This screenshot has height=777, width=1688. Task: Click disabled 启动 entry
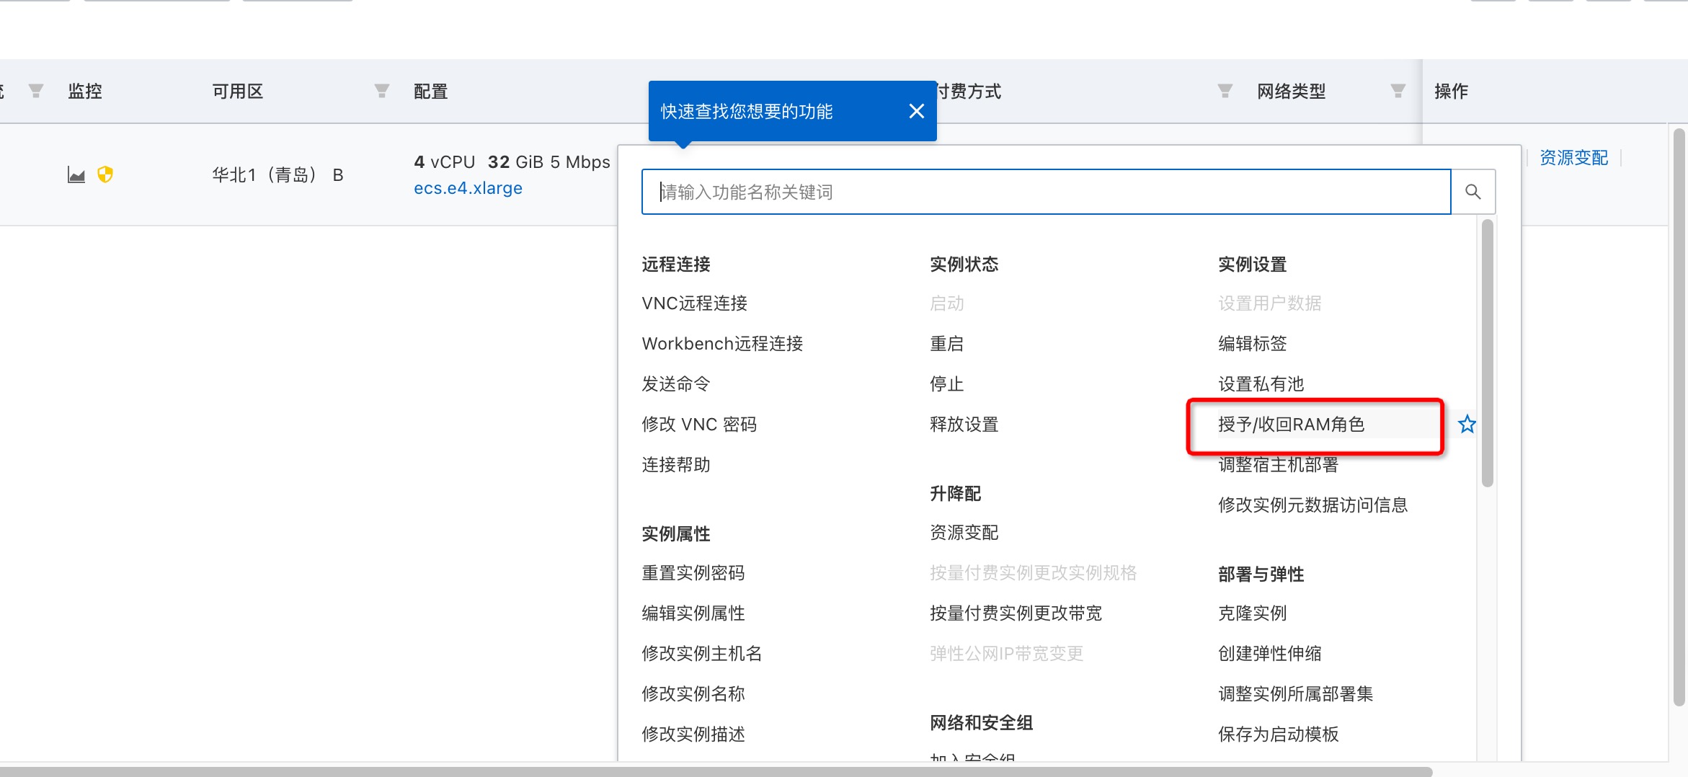(947, 303)
